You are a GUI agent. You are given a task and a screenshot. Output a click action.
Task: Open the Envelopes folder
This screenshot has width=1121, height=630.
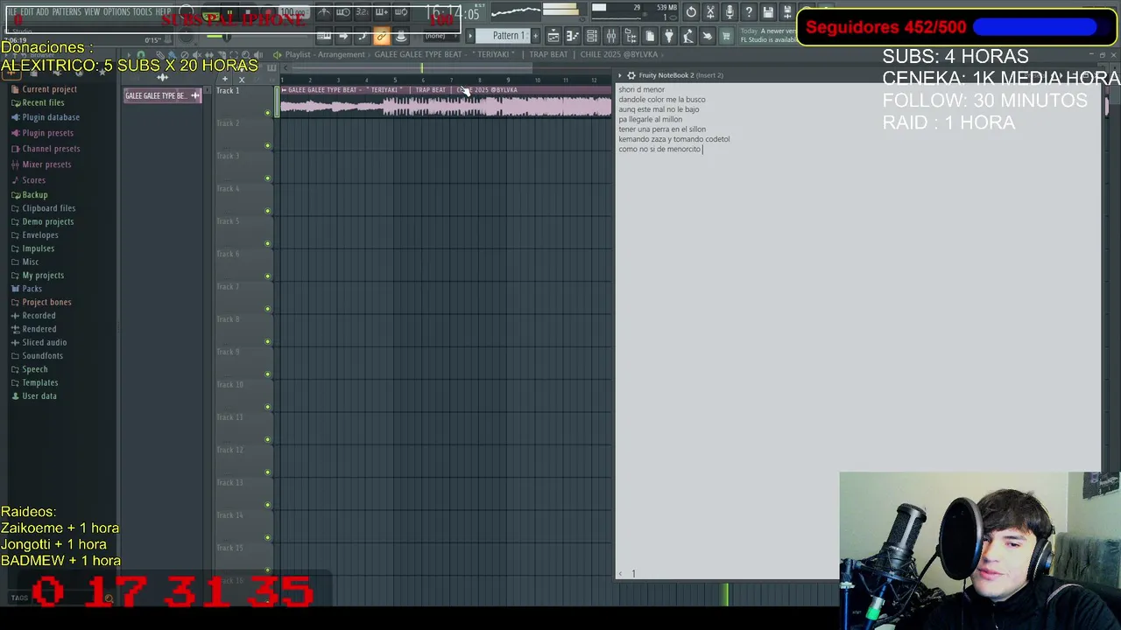point(40,235)
